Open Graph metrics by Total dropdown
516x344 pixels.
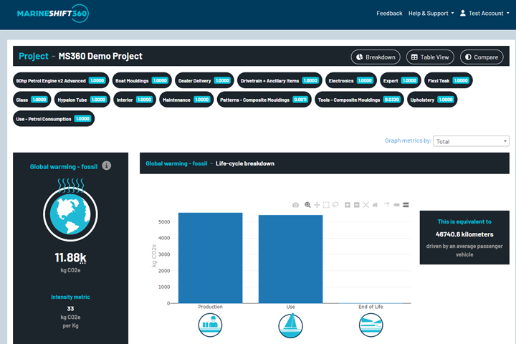471,141
